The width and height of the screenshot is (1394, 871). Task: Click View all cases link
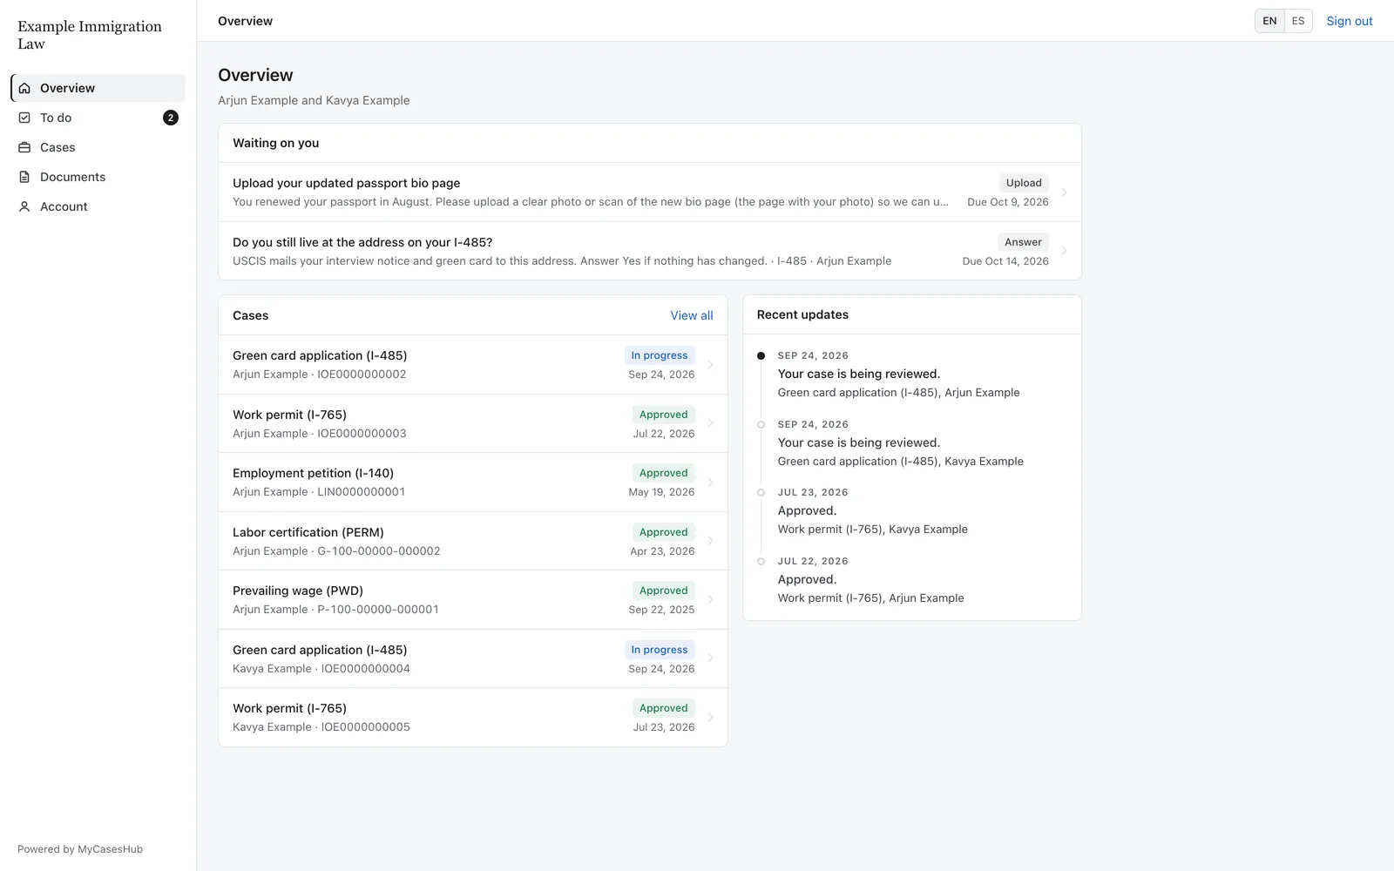[691, 315]
